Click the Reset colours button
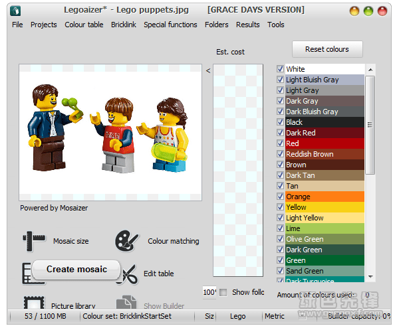The height and width of the screenshot is (330, 397). pyautogui.click(x=327, y=49)
